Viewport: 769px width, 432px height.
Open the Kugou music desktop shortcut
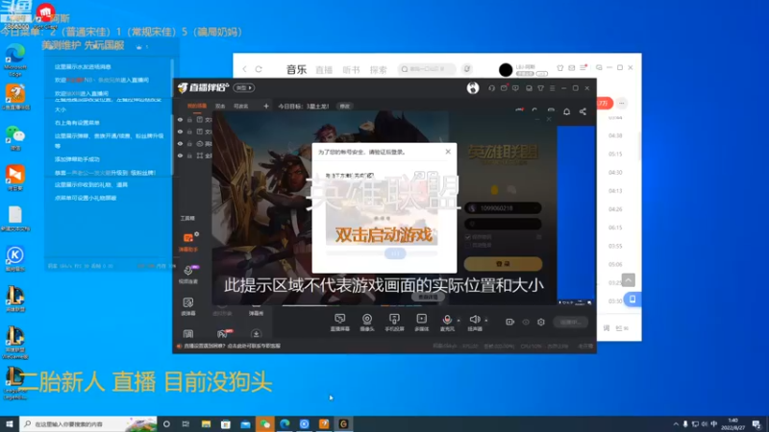point(15,258)
